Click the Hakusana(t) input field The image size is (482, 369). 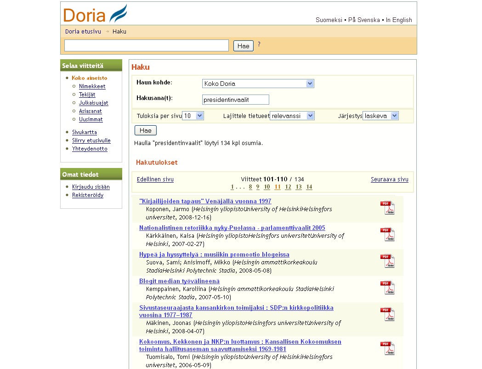[235, 100]
